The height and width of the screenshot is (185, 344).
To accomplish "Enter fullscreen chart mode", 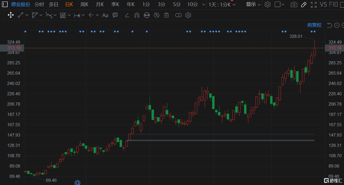I will click(x=314, y=4).
